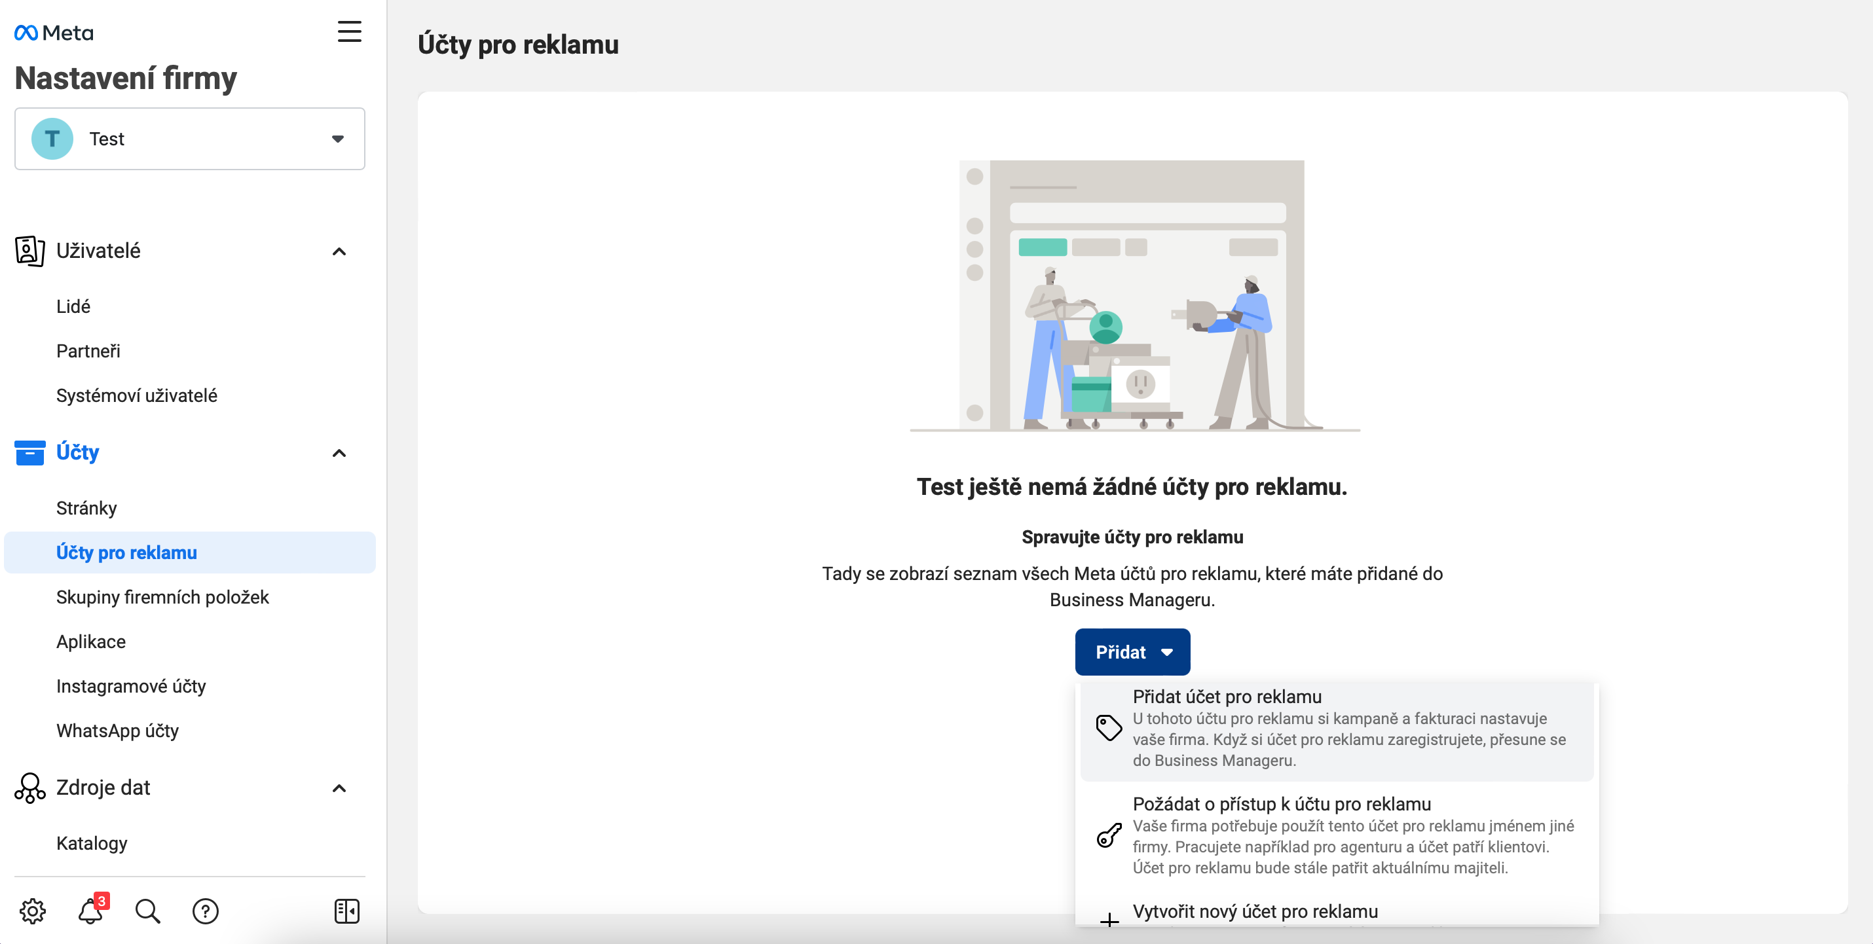Open Systémoví uživatelé in sidebar

[x=137, y=395]
